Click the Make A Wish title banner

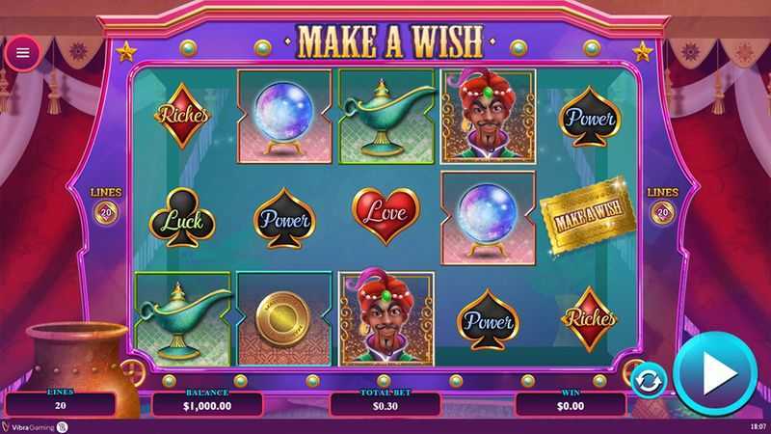390,41
